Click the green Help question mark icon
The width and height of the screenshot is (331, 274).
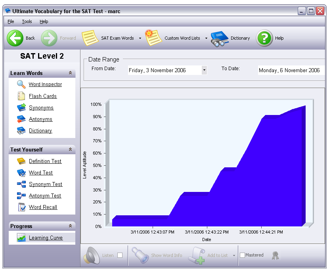(x=264, y=38)
